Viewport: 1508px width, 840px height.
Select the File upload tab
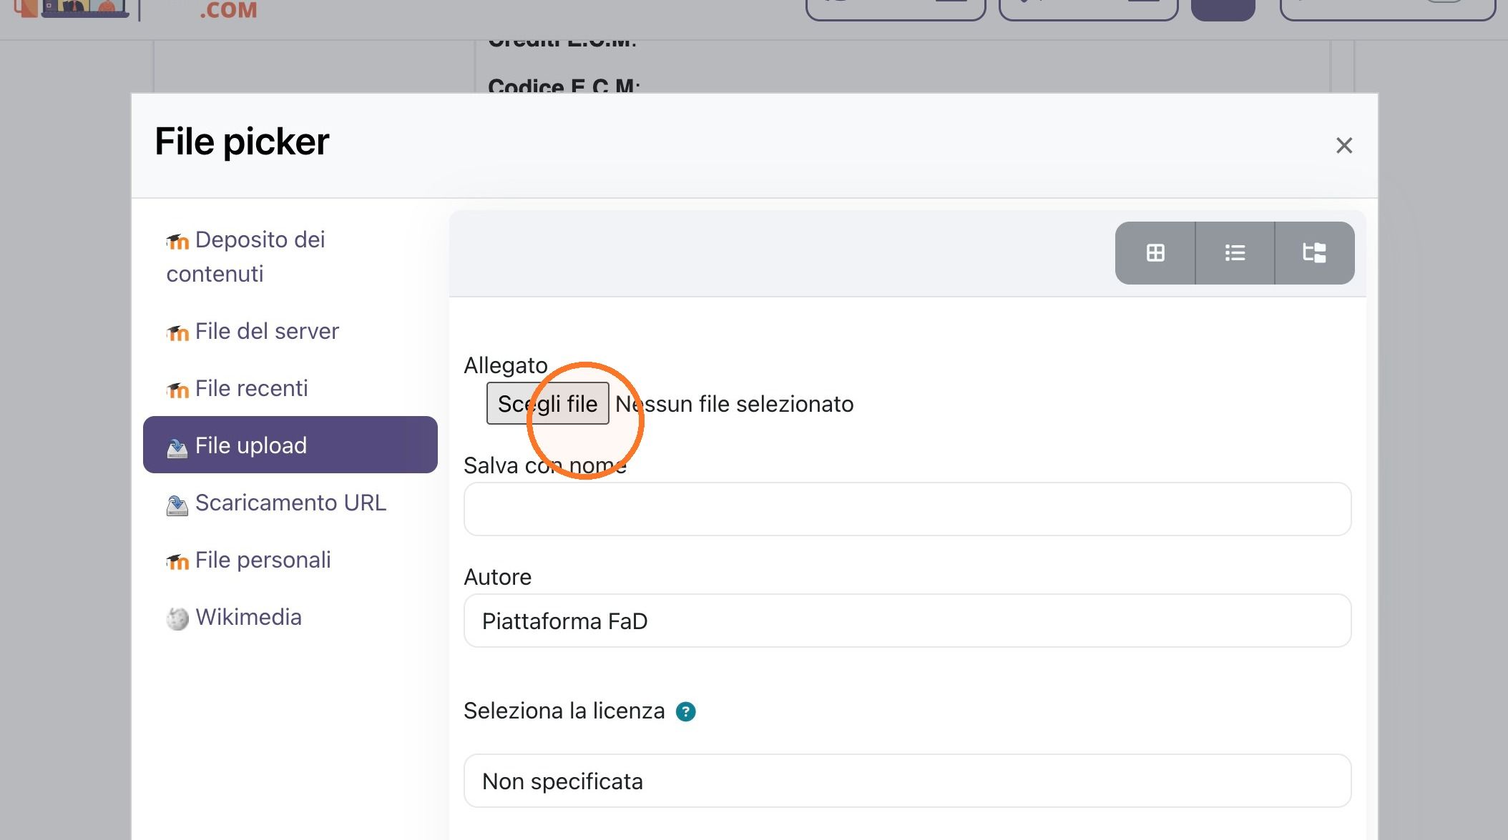(x=290, y=445)
